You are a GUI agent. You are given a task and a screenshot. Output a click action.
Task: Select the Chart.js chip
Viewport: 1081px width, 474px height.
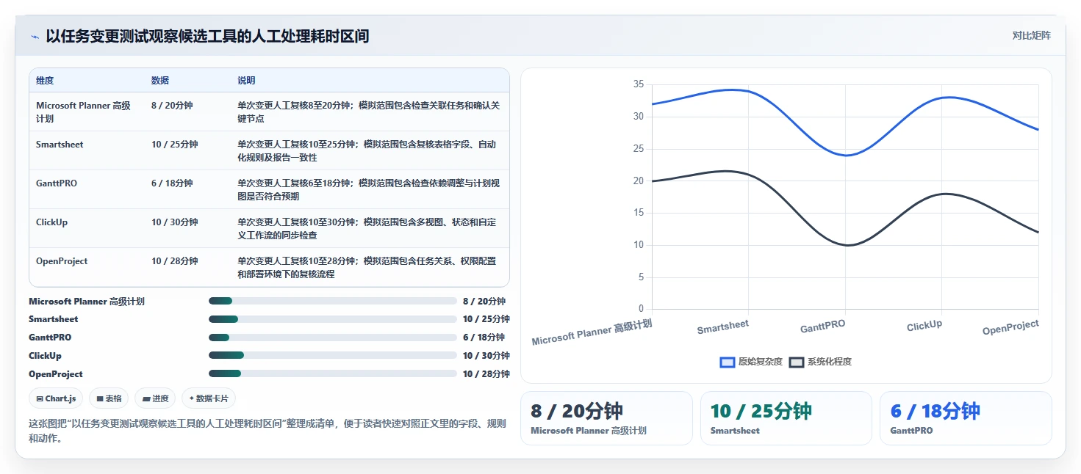coord(57,398)
